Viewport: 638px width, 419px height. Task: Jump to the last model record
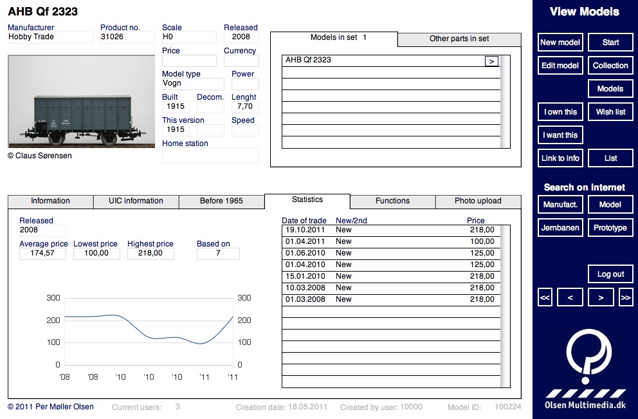626,297
